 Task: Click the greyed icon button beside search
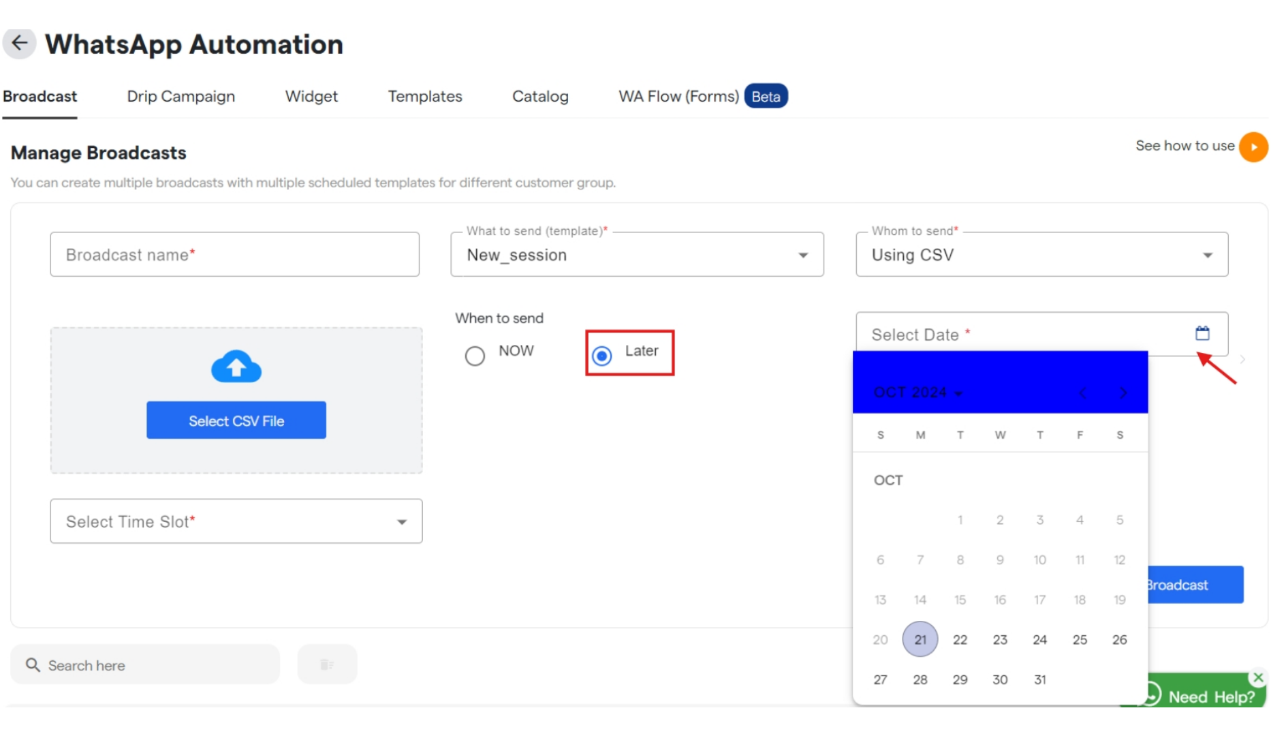tap(327, 664)
